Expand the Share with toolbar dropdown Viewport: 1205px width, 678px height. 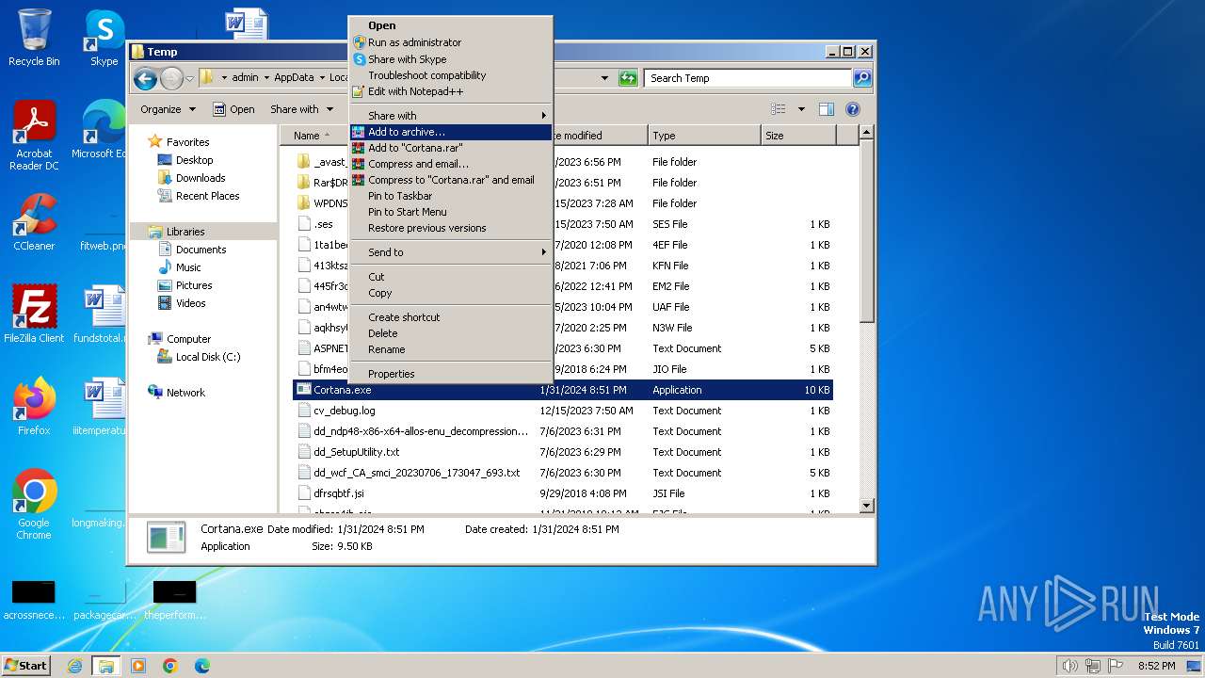[x=300, y=109]
